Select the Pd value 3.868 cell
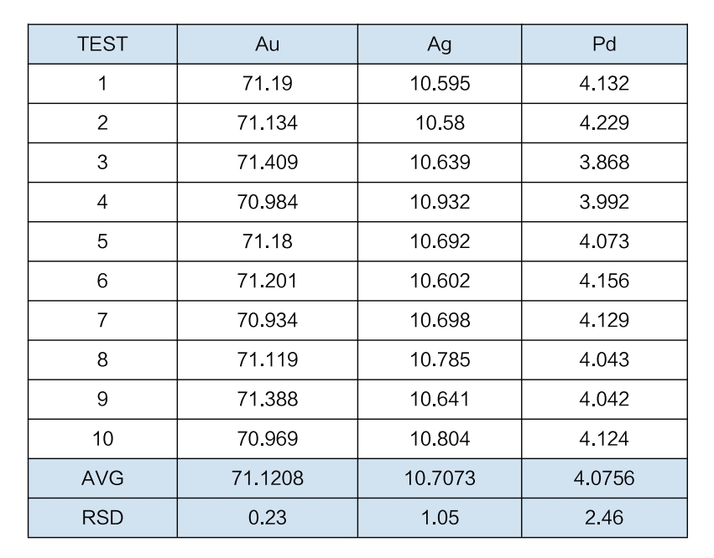 (x=604, y=163)
